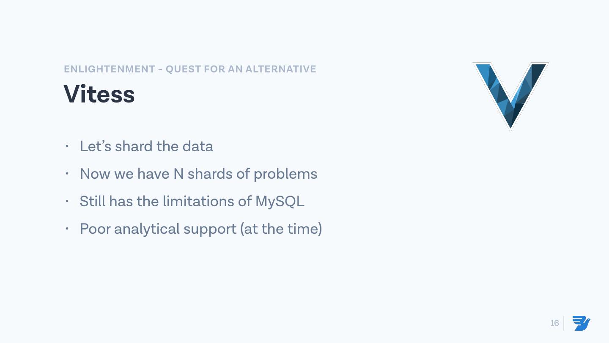
Task: Click the word "ENLIGHTENMENT" in the header
Action: point(110,69)
